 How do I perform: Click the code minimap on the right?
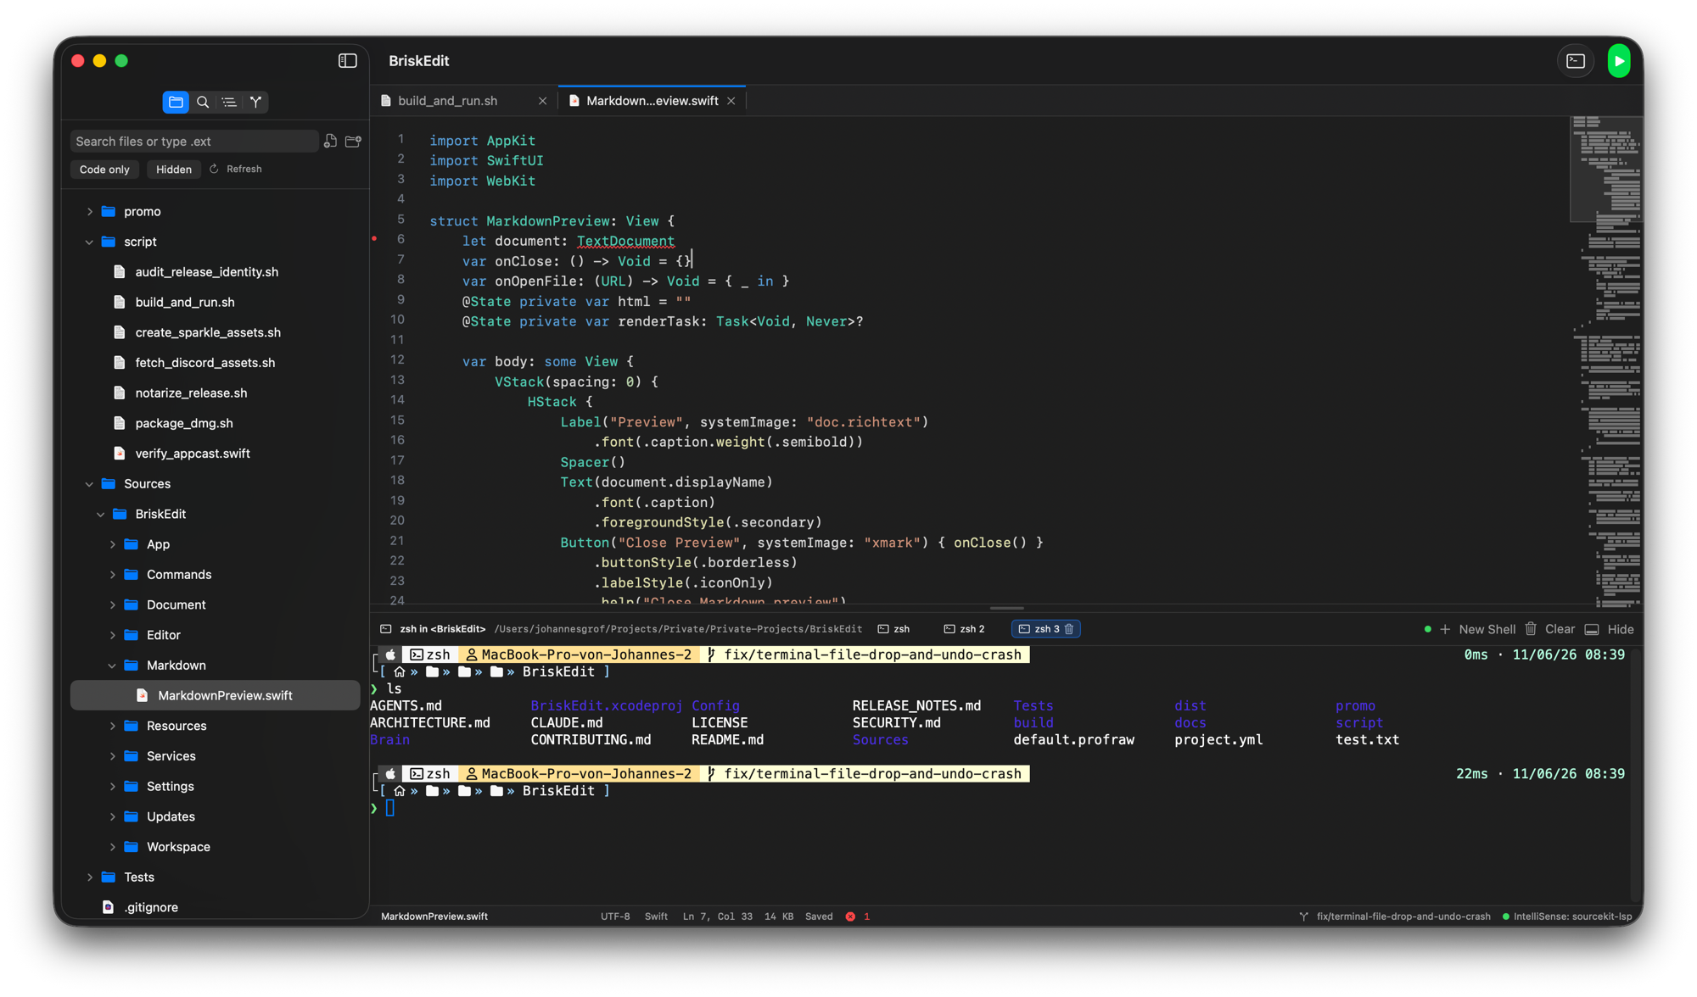1606,362
